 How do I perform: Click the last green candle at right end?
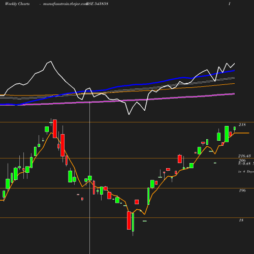[235, 129]
